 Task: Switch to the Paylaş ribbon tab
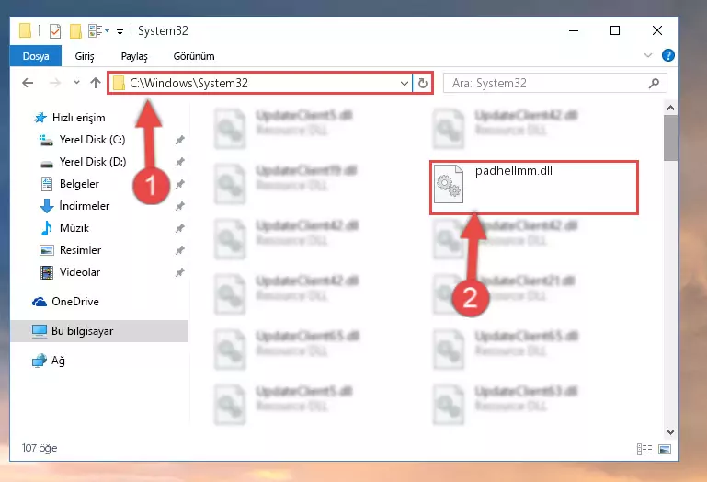tap(134, 56)
